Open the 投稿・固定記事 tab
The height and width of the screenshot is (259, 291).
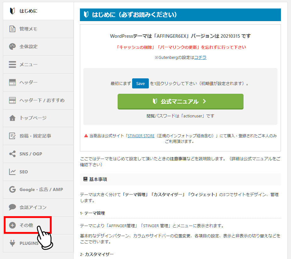(x=38, y=136)
